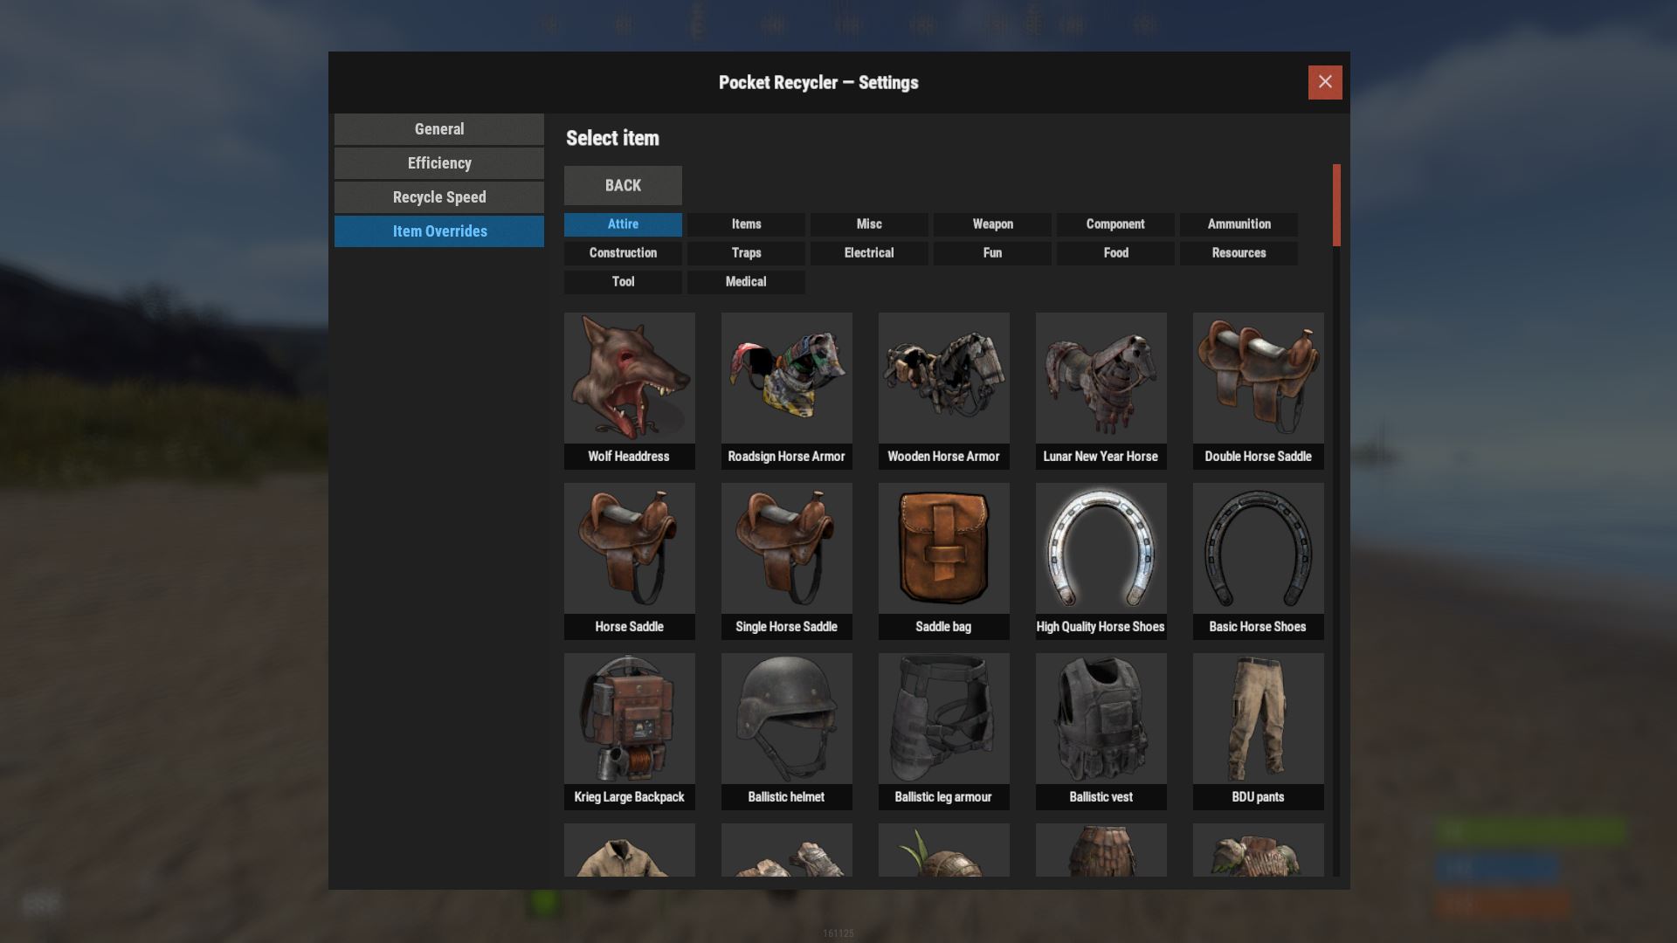
Task: Show the Medical category
Action: pyautogui.click(x=746, y=282)
